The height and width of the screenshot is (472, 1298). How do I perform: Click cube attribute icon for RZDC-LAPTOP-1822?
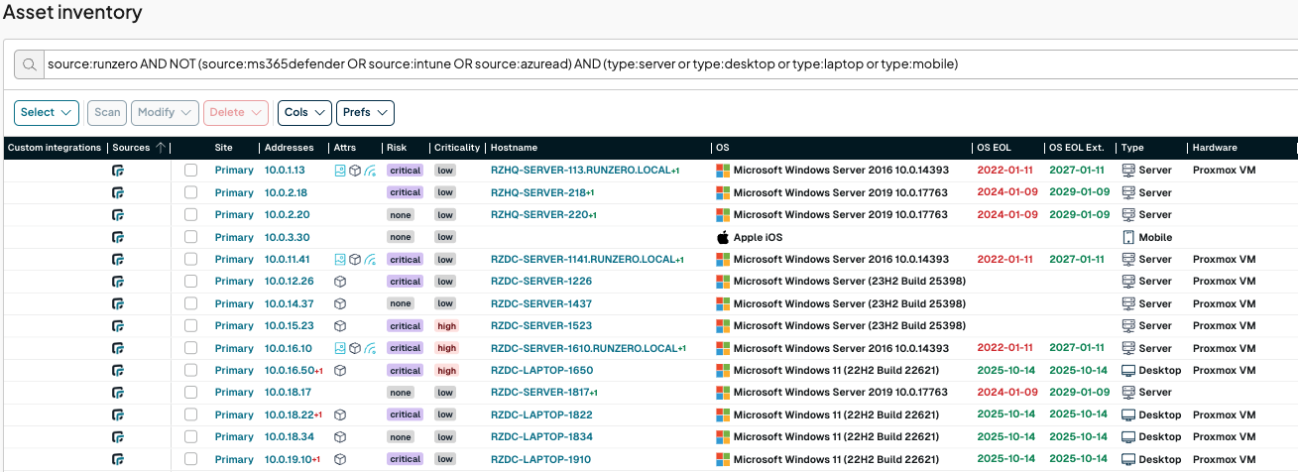(x=340, y=414)
